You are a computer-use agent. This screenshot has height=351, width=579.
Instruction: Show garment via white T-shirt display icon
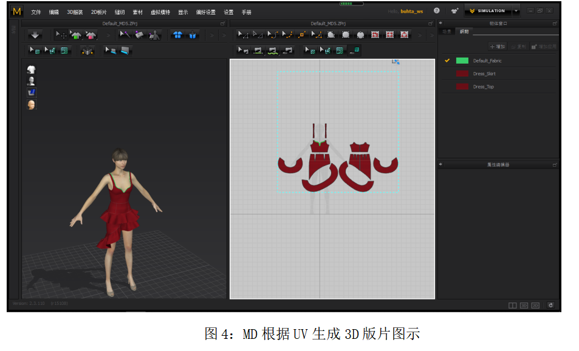pos(31,70)
